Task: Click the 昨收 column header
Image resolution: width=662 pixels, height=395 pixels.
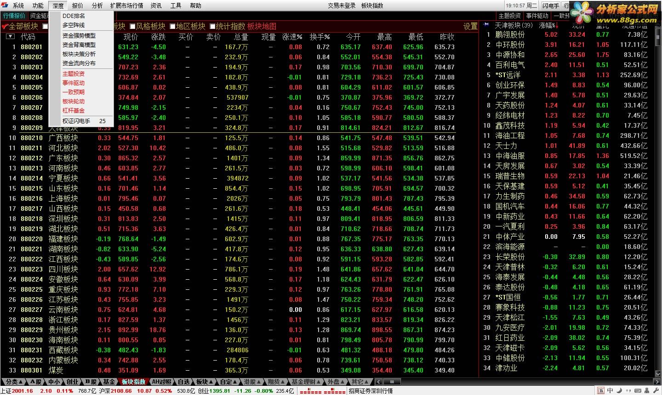Action: tap(447, 37)
